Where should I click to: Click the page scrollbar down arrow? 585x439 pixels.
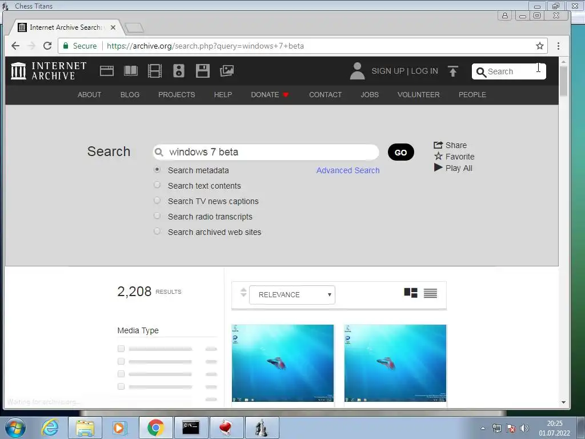(x=563, y=402)
